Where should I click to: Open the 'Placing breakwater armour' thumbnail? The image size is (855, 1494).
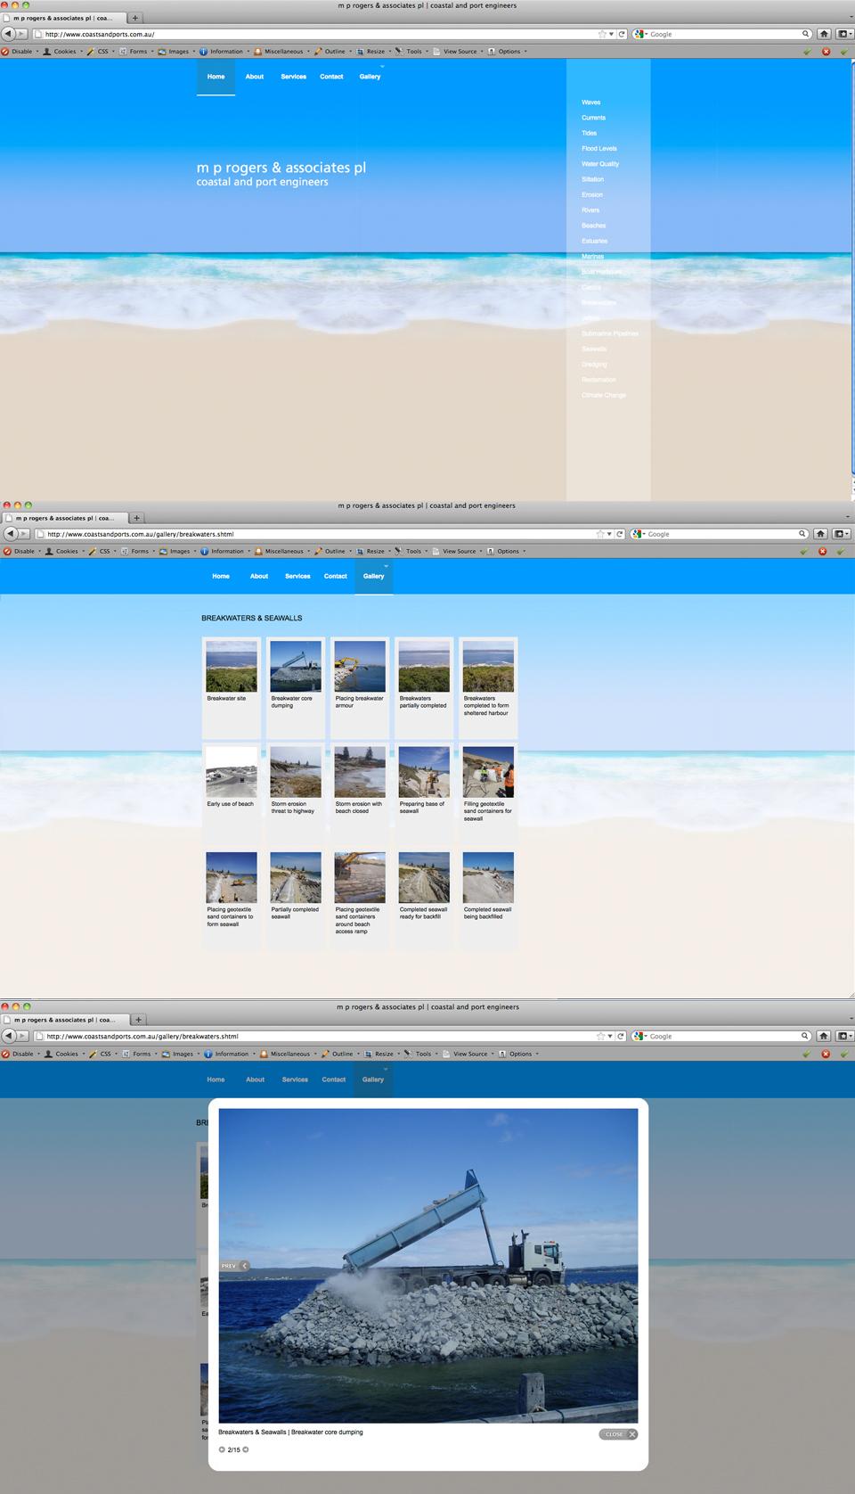click(x=360, y=667)
